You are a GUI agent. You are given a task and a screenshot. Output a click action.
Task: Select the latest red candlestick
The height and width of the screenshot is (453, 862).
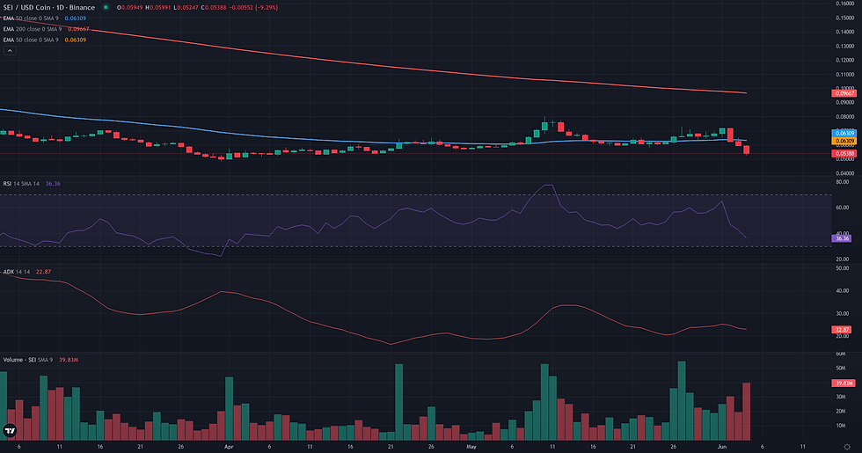(x=747, y=150)
